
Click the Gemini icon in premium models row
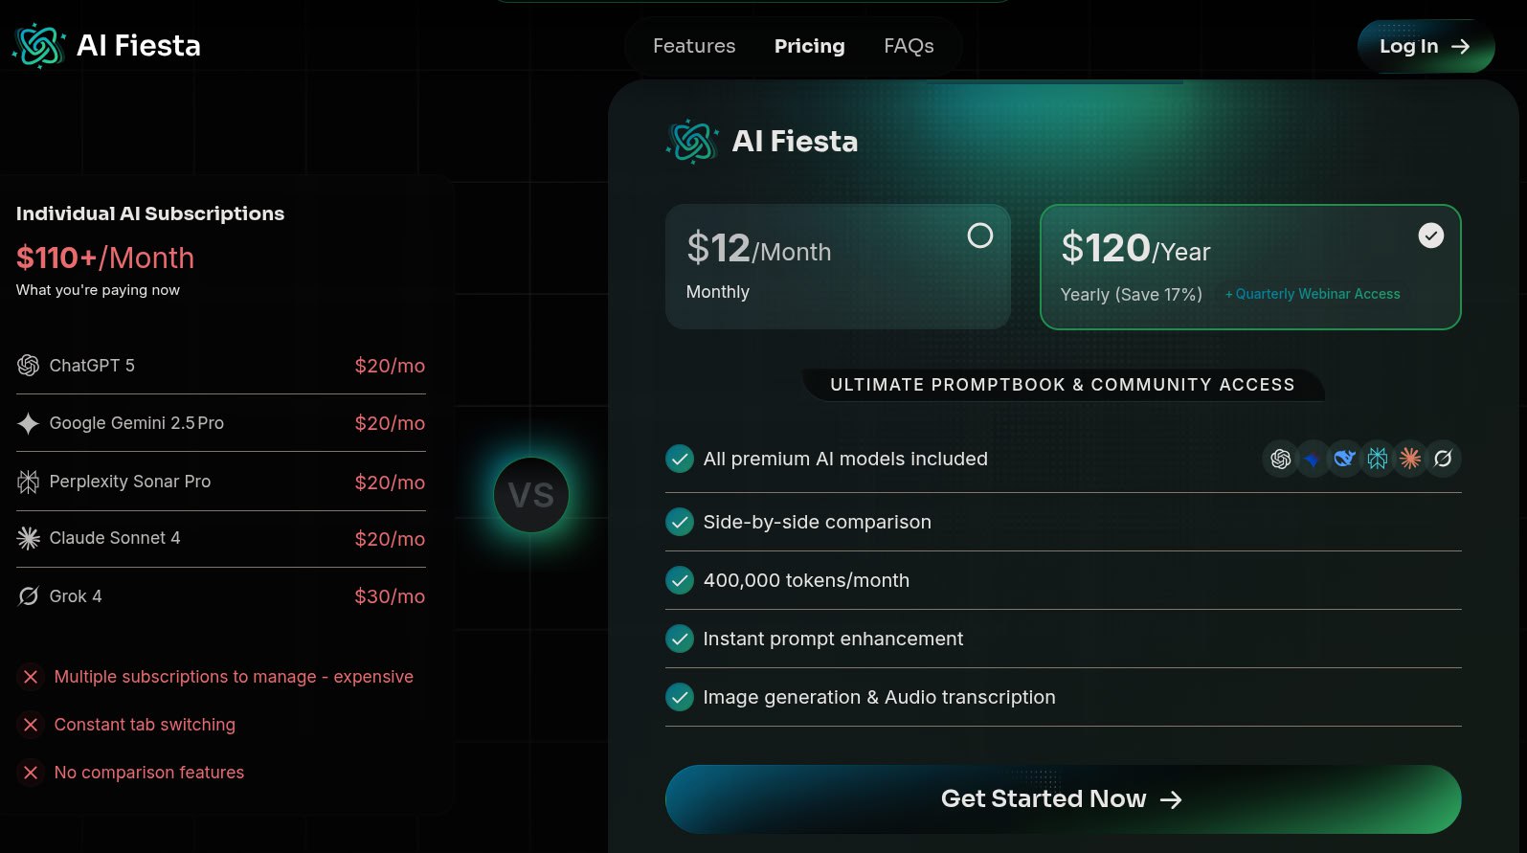[x=1313, y=459]
